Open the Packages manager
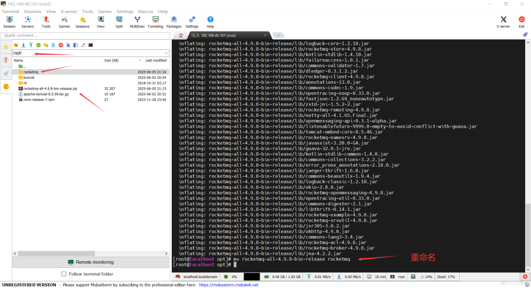This screenshot has width=531, height=288. [174, 21]
